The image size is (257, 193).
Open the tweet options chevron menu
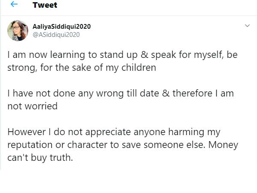click(247, 26)
